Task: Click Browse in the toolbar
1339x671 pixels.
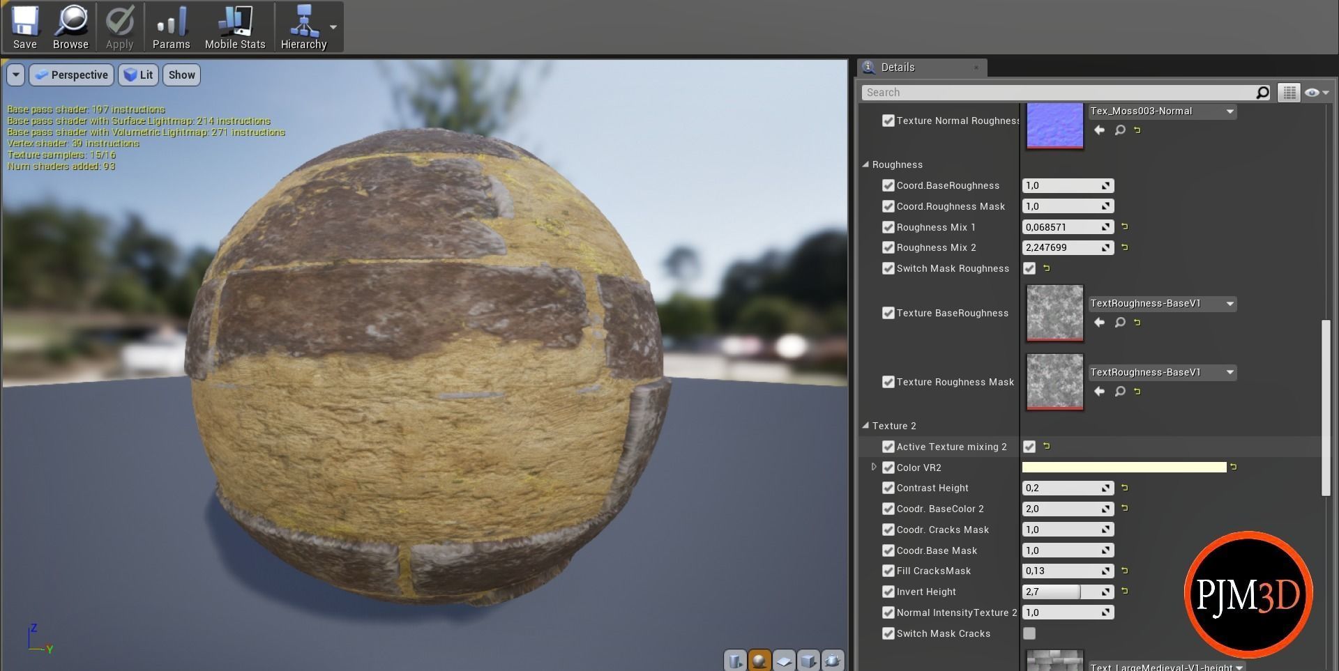Action: (x=70, y=27)
